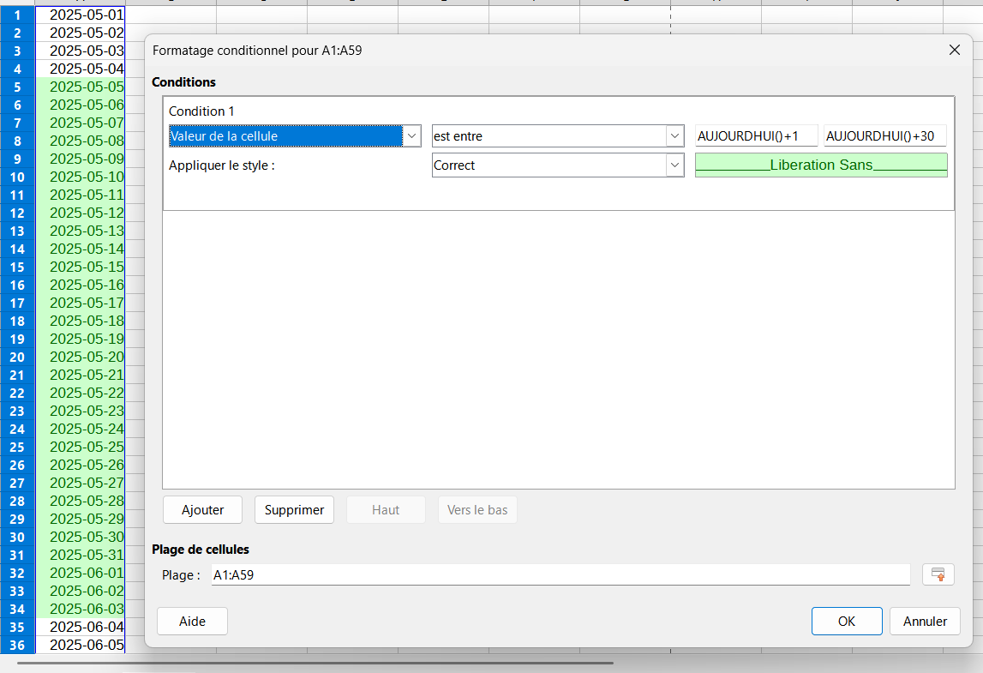Select row header 12
The height and width of the screenshot is (673, 983).
coord(17,213)
